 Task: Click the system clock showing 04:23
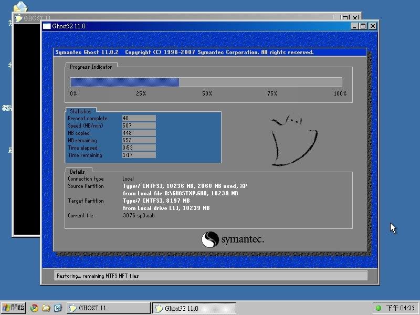[x=401, y=308]
